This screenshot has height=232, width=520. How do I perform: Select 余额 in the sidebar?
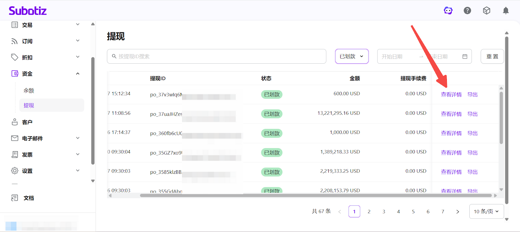[x=29, y=91]
